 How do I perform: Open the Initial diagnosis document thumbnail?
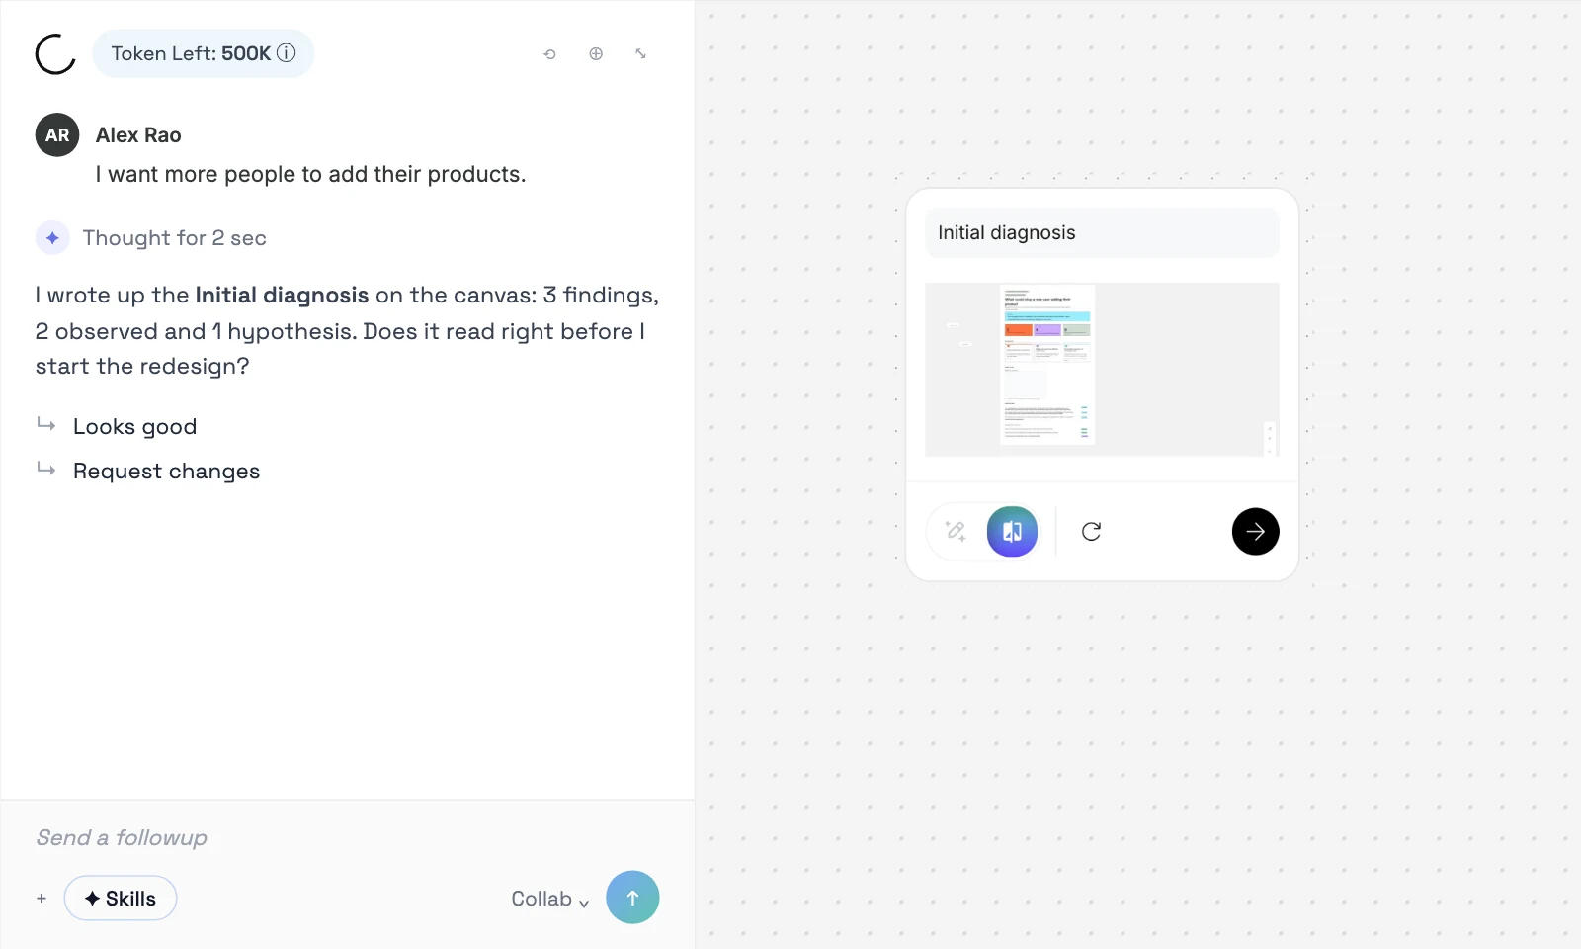[x=1102, y=370]
